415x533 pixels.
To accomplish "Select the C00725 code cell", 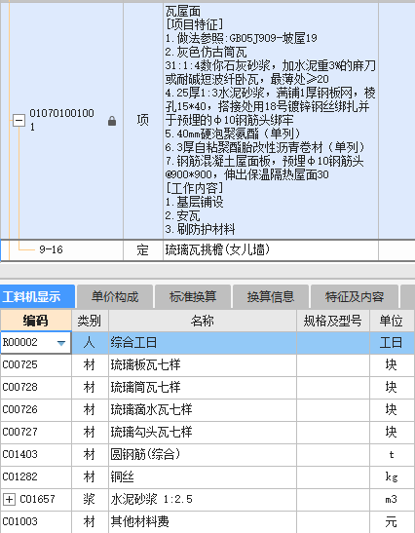I will [x=36, y=365].
